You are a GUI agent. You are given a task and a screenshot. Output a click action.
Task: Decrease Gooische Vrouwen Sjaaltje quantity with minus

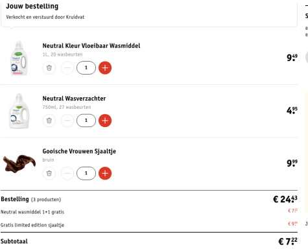click(67, 173)
